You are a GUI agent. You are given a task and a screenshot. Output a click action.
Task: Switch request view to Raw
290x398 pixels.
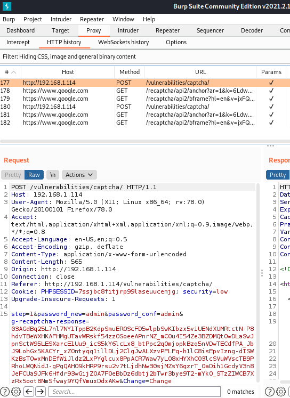34,175
